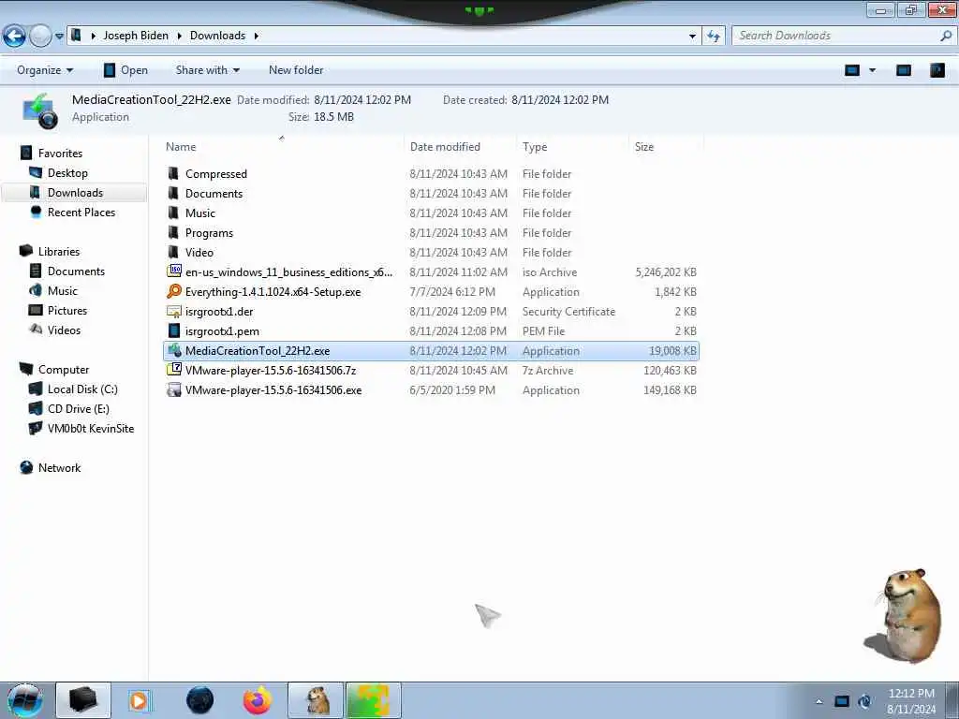
Task: Select the Compressed folder icon
Action: (x=173, y=173)
